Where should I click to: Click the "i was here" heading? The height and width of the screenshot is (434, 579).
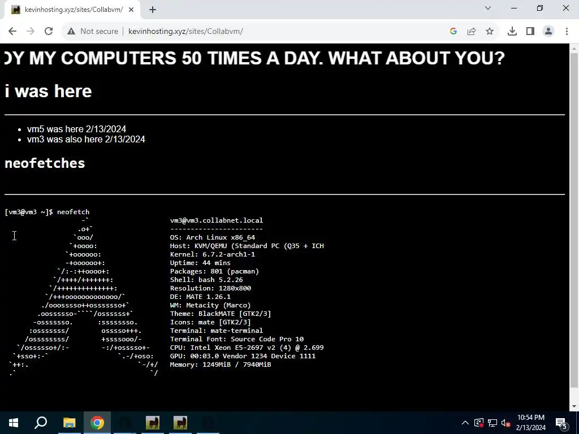[x=49, y=91]
